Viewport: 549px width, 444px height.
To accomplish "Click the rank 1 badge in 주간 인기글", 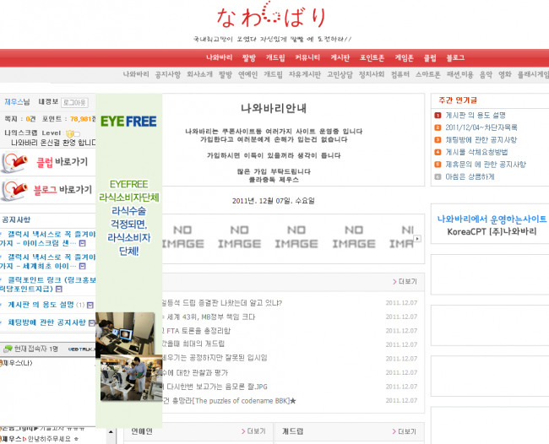I will pyautogui.click(x=438, y=116).
